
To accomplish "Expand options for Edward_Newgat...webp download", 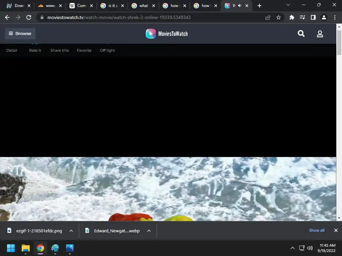I will coord(149,231).
